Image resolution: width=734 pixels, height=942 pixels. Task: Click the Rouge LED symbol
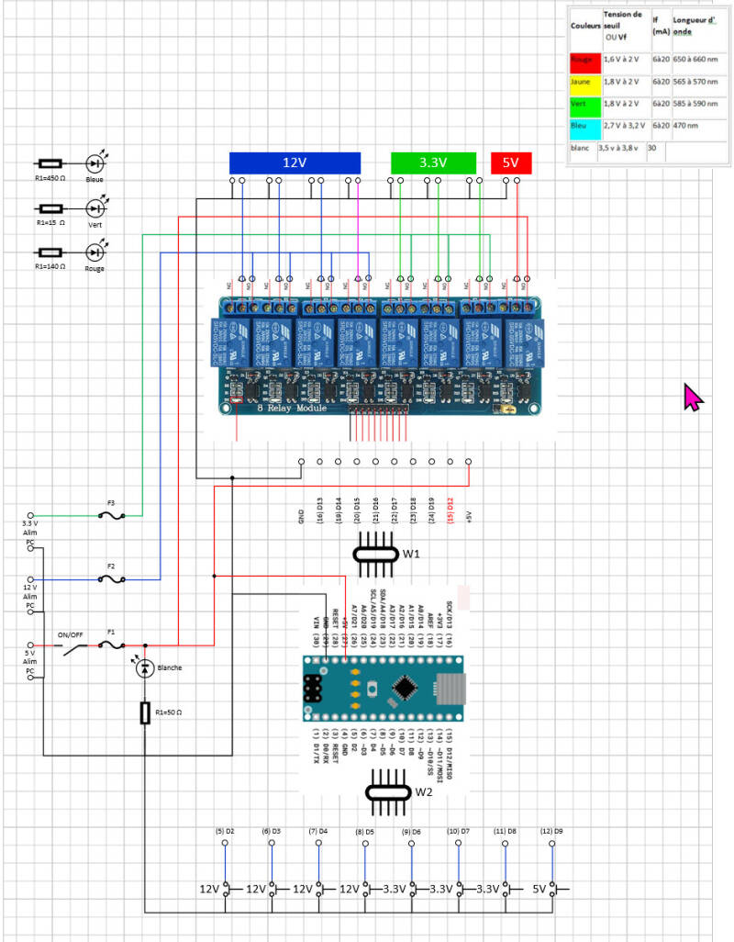95,252
